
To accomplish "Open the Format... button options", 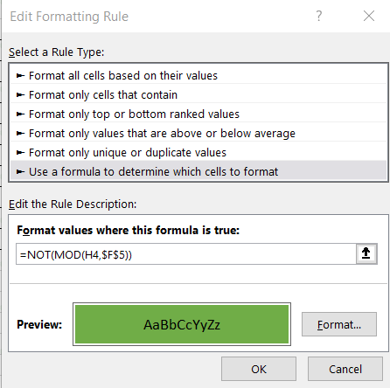I will [x=339, y=324].
